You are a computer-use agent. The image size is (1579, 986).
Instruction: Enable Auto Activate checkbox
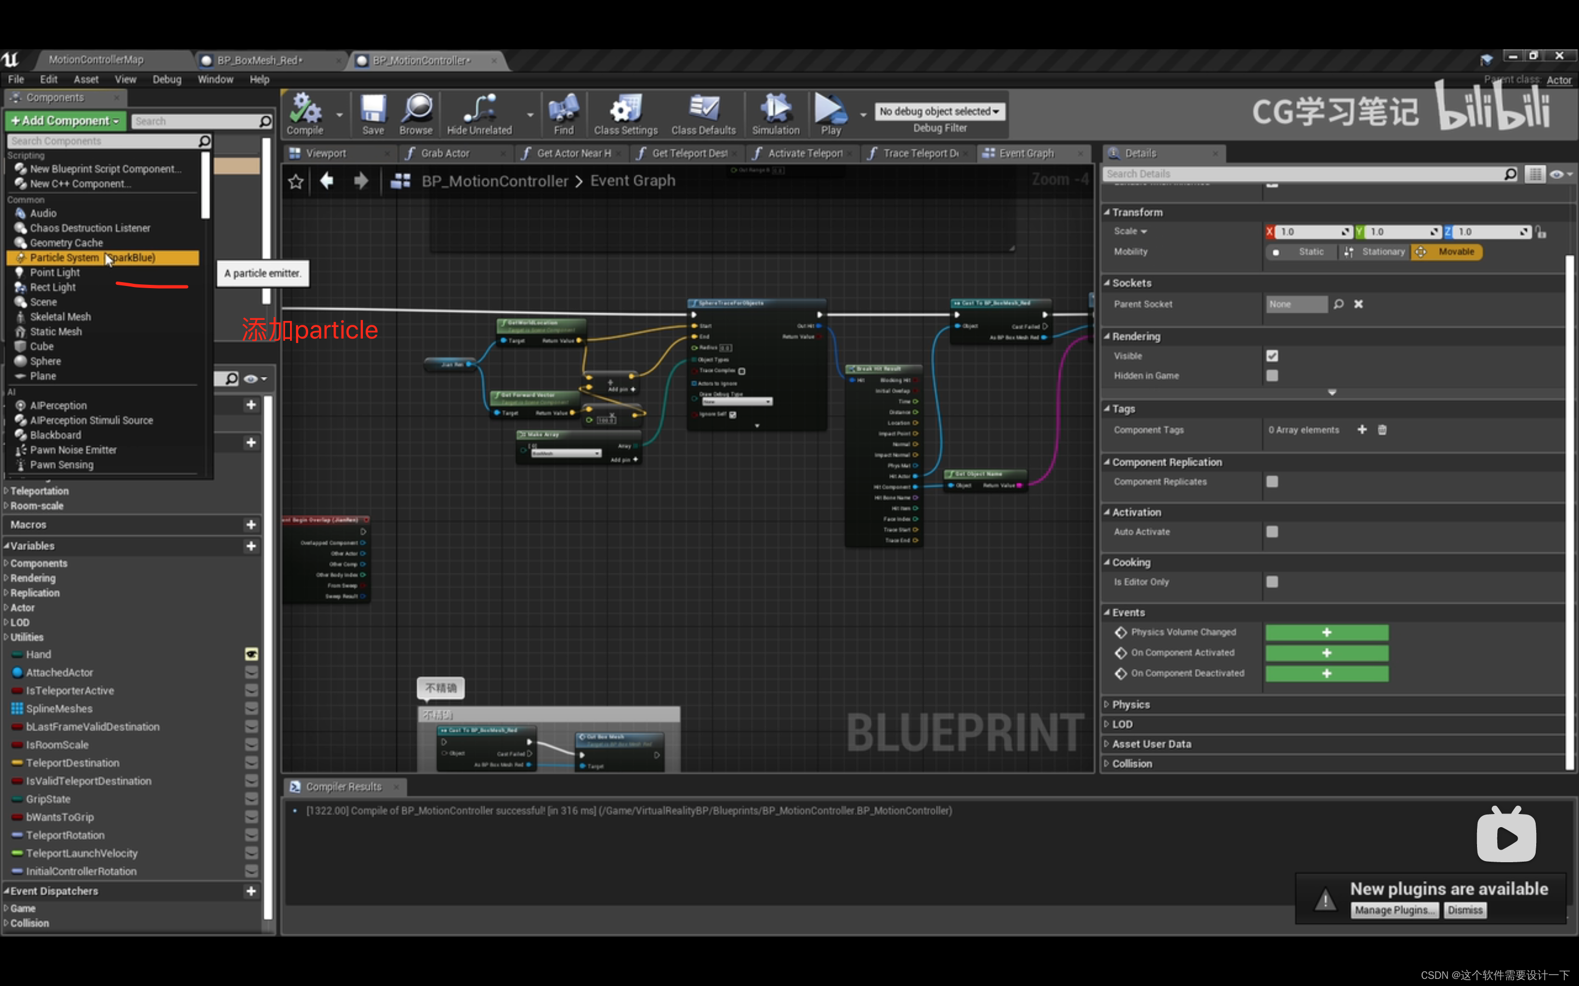(x=1271, y=532)
